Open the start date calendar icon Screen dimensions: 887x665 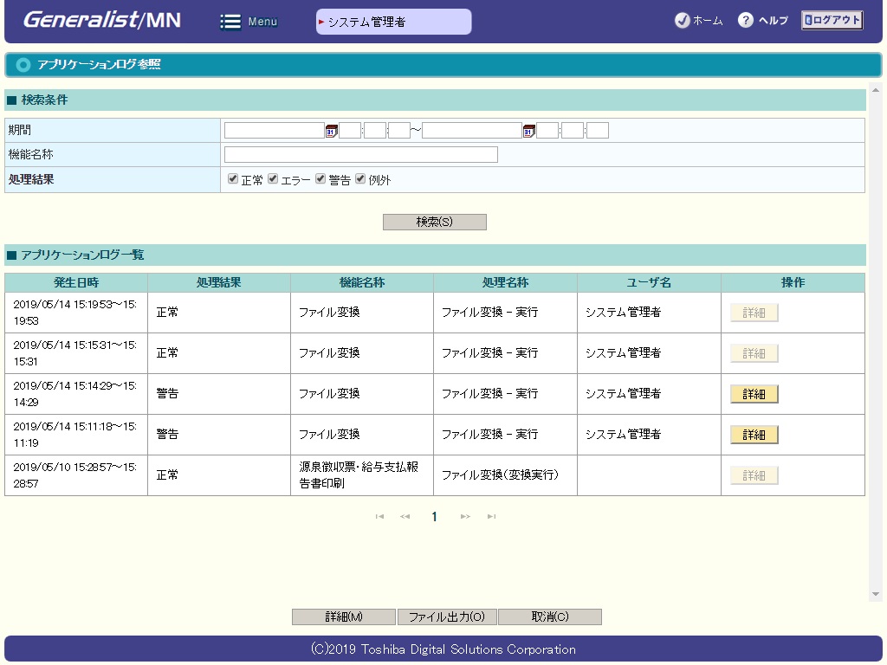pos(331,131)
